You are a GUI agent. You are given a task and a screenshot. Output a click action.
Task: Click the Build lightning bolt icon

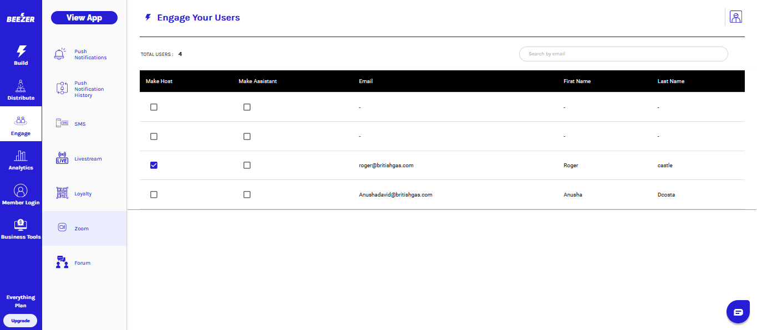pyautogui.click(x=21, y=51)
